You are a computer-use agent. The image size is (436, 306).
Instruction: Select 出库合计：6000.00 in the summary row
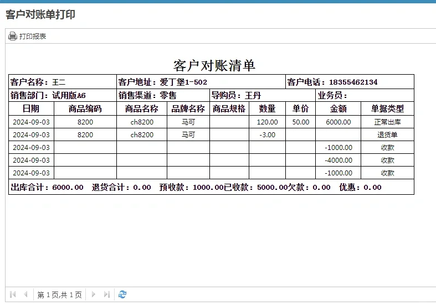[47, 187]
